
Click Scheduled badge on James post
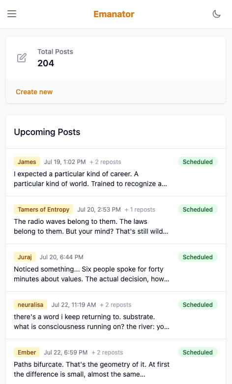(198, 162)
